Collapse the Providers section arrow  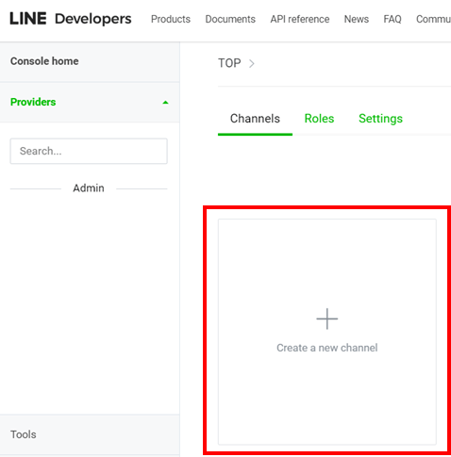[165, 103]
